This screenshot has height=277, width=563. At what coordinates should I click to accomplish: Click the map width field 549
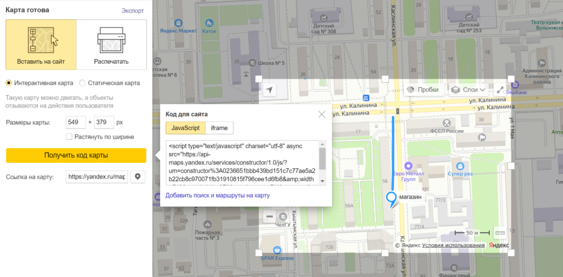pyautogui.click(x=76, y=122)
